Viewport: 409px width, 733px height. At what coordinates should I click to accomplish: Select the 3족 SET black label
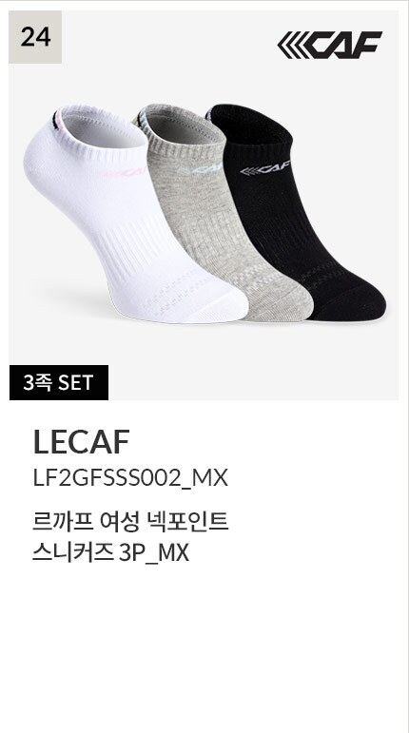[x=59, y=382]
